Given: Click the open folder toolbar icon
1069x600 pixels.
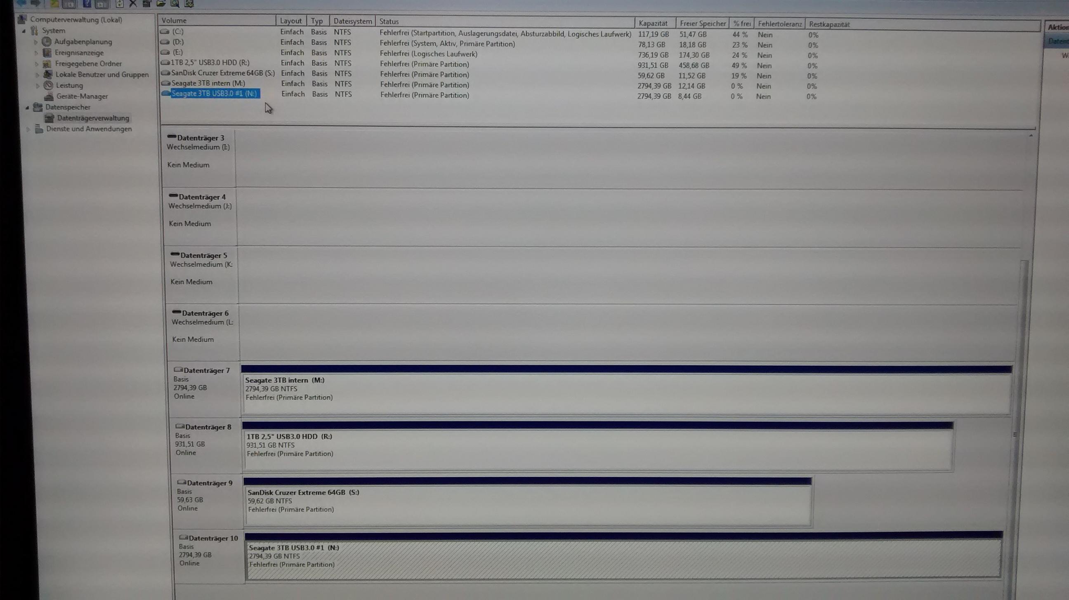Looking at the screenshot, I should (x=161, y=4).
